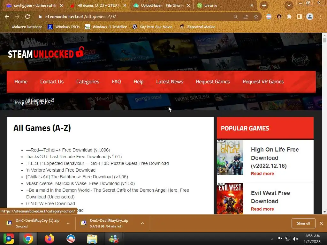327x245 pixels.
Task: Click the padlock icon in the address bar
Action: tap(40, 17)
